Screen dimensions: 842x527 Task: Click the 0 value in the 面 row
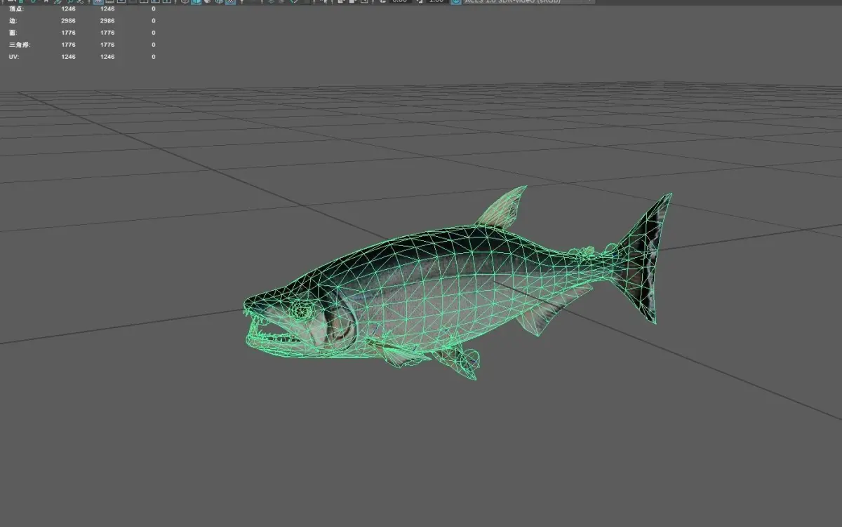point(154,32)
